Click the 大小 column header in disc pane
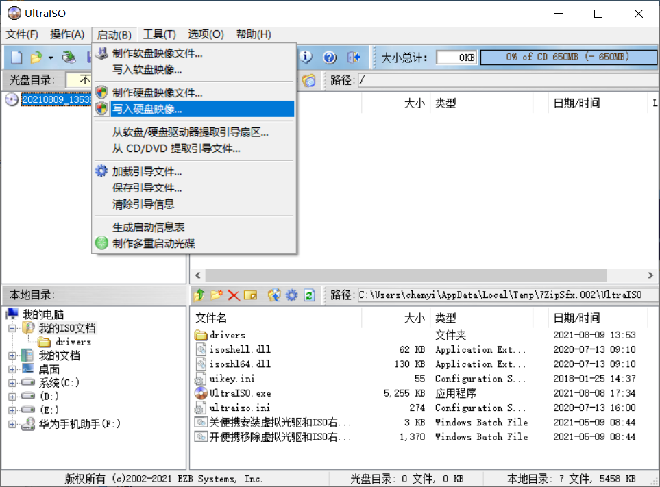Viewport: 660px width, 487px height. point(395,103)
